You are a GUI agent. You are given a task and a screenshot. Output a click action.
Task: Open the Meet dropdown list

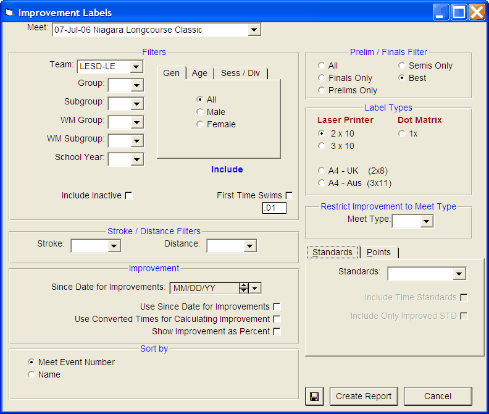click(254, 30)
